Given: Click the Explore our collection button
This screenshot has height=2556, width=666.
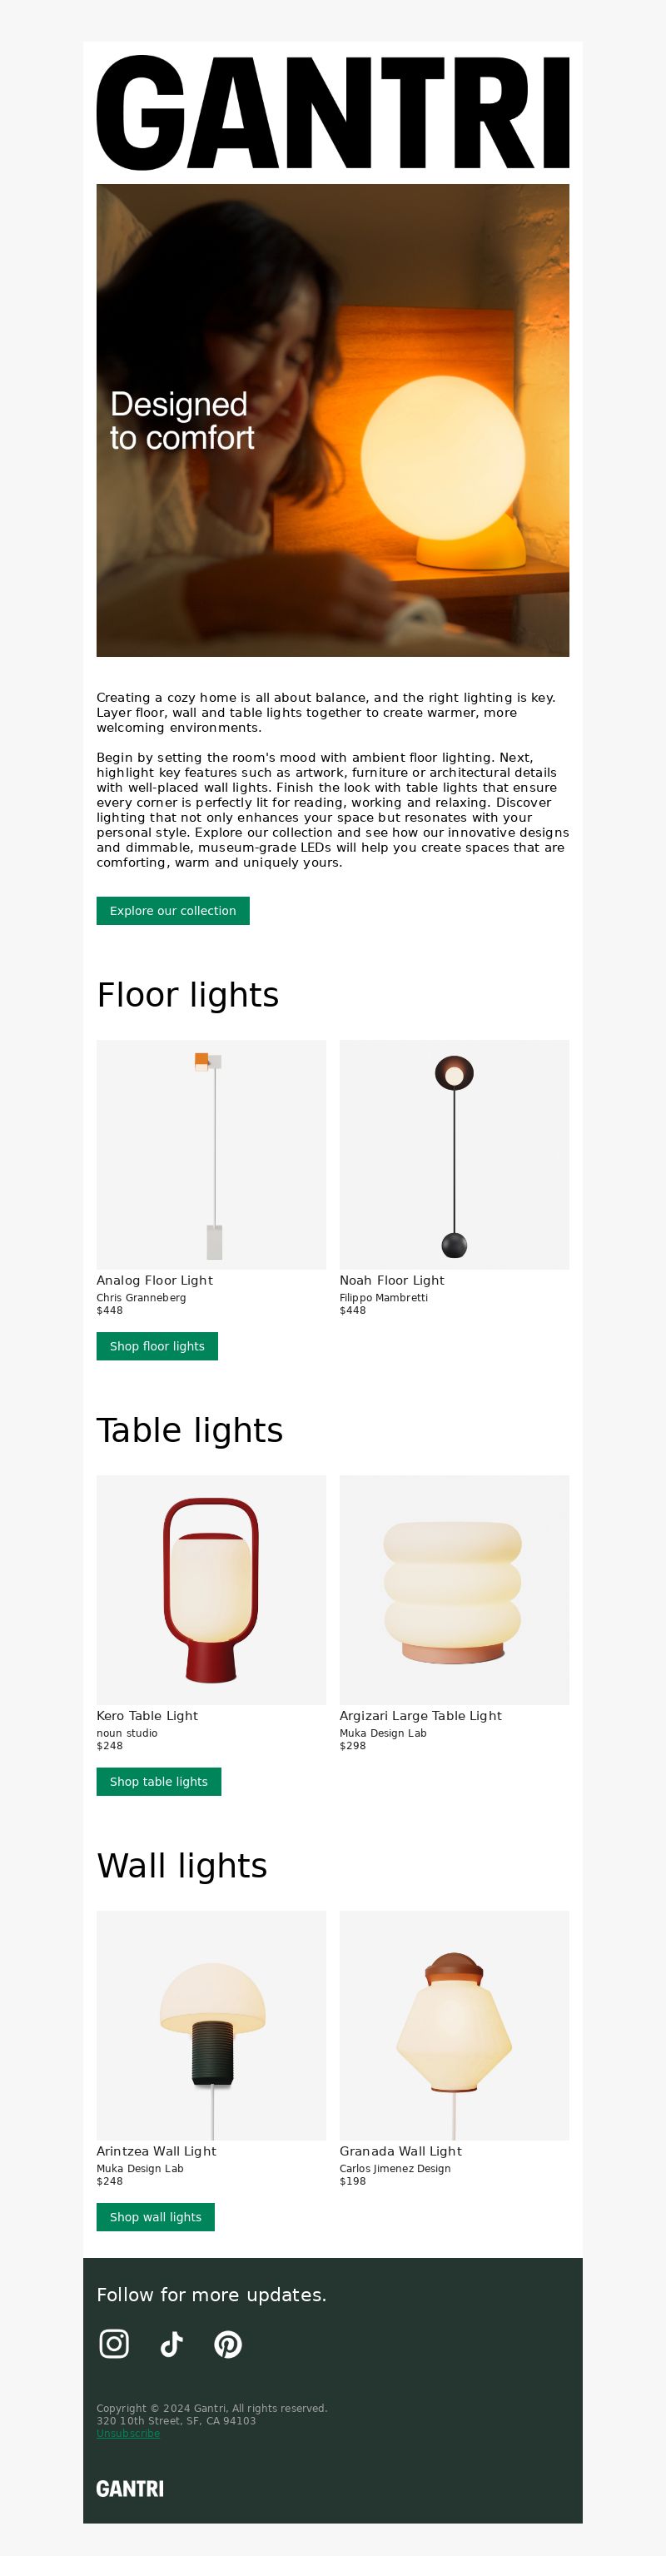Looking at the screenshot, I should [x=172, y=911].
